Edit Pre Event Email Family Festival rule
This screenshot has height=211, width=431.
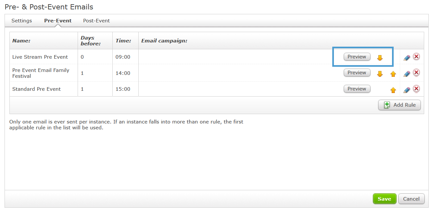pyautogui.click(x=407, y=74)
